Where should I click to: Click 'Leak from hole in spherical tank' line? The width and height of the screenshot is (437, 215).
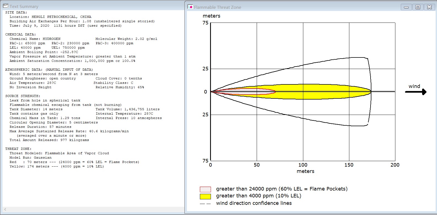click(45, 100)
